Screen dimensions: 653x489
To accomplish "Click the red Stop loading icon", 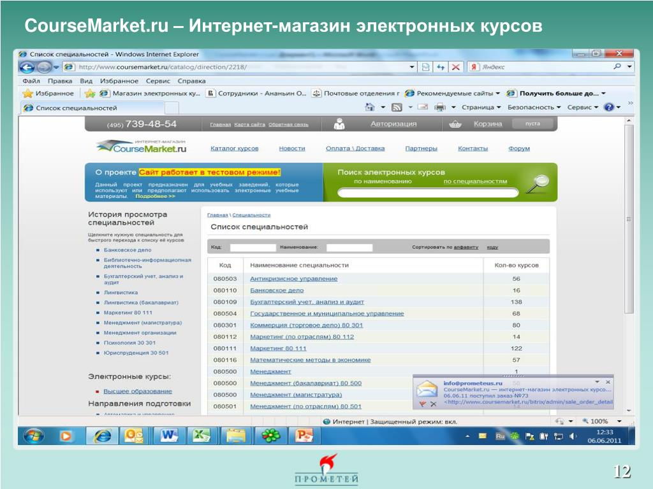I will 455,67.
